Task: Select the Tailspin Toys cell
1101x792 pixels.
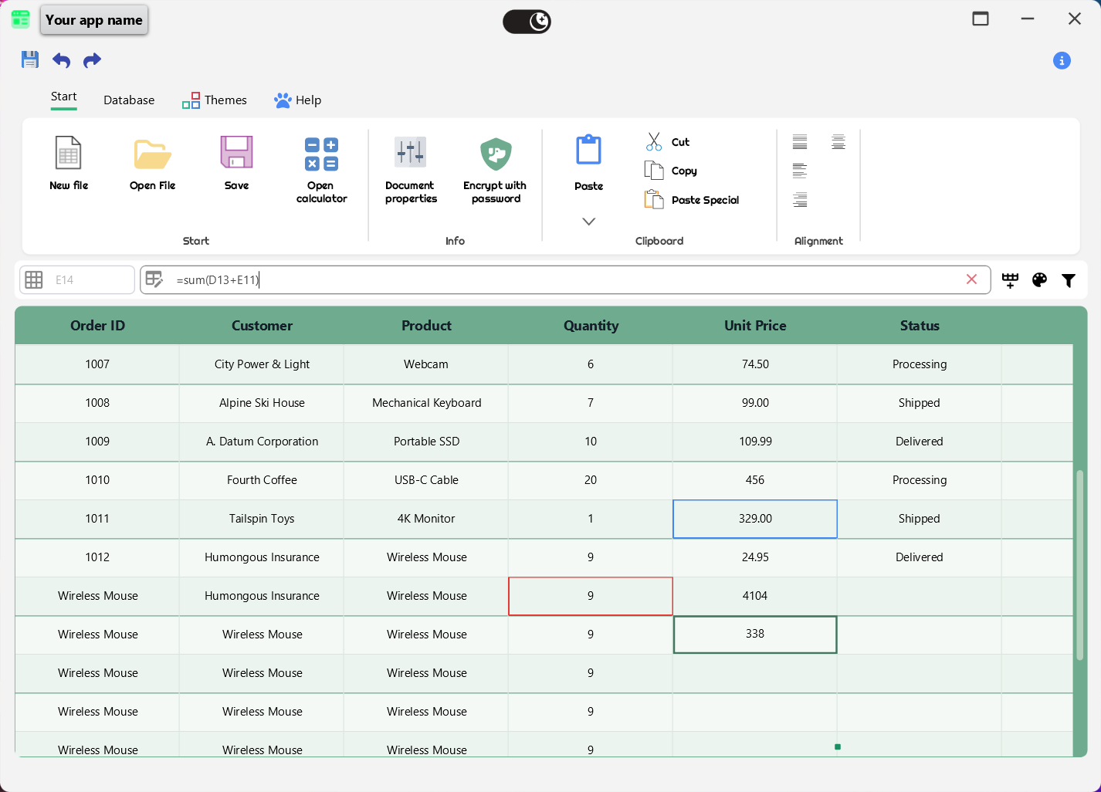Action: tap(262, 519)
